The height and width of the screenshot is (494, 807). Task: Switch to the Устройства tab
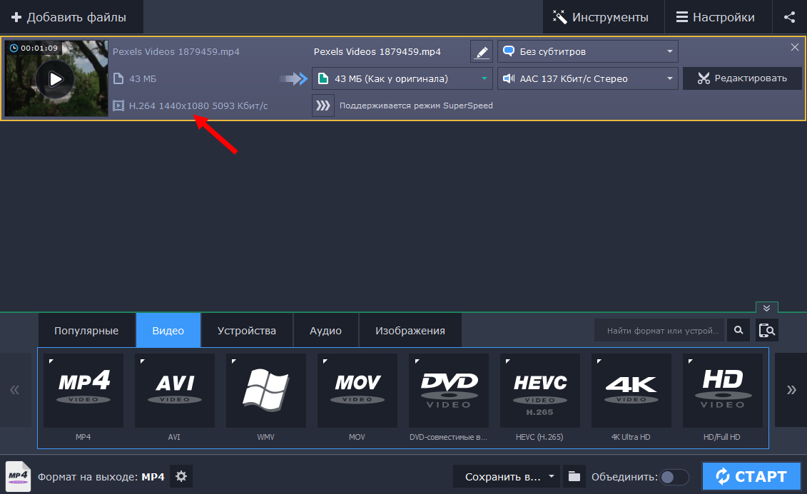pos(247,331)
